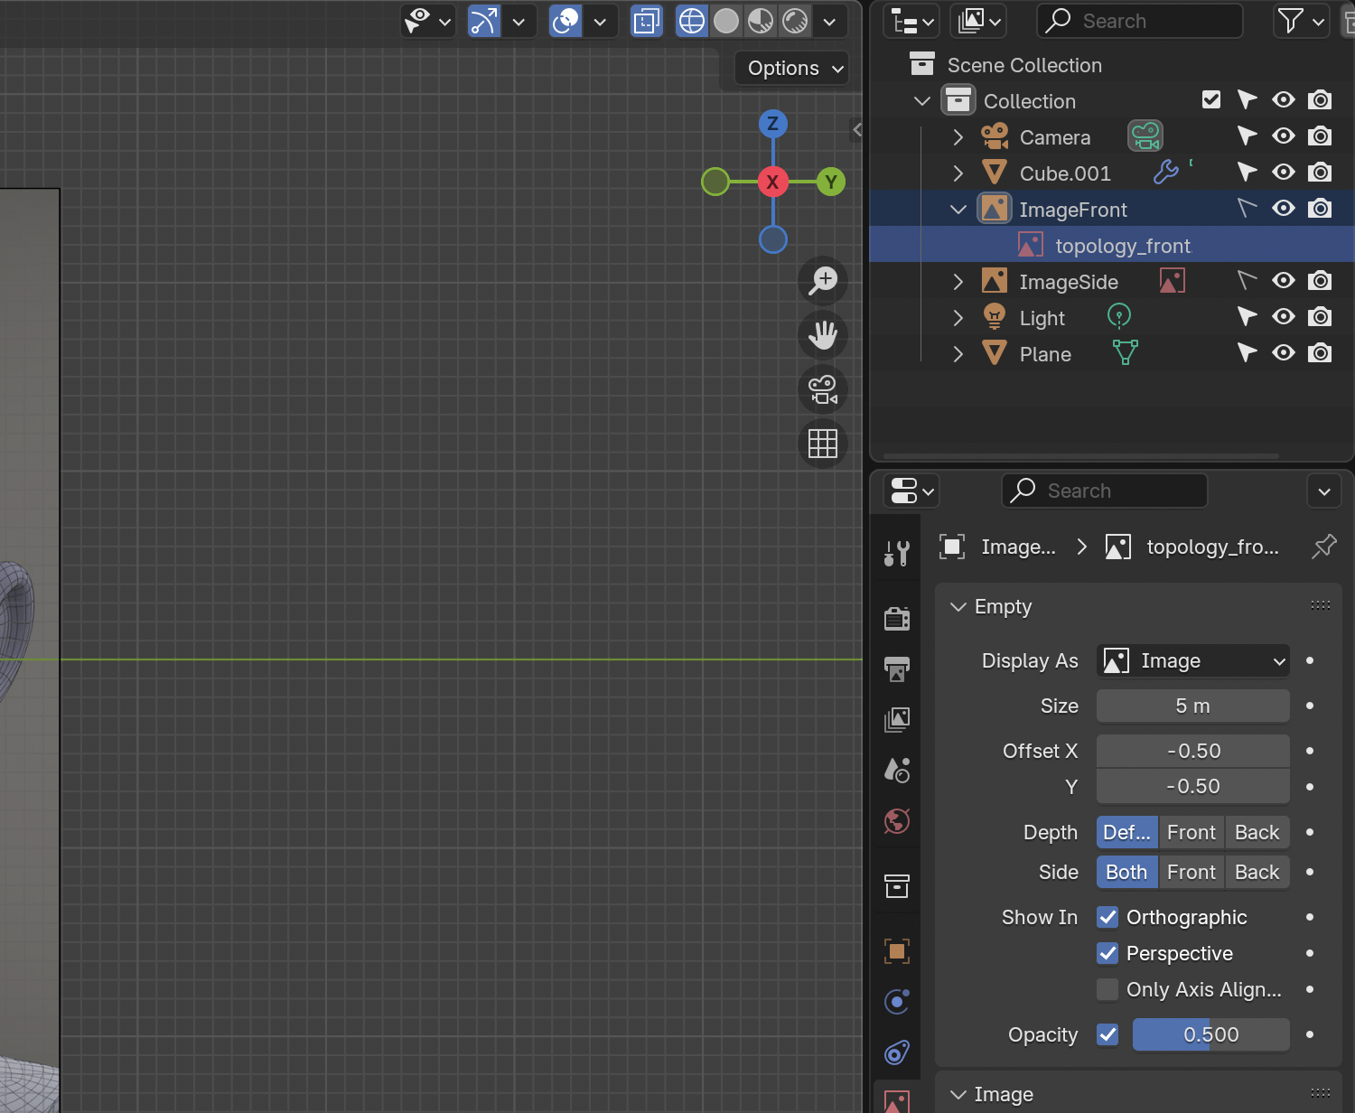
Task: Switch to wireframe viewport shading
Action: (x=692, y=21)
